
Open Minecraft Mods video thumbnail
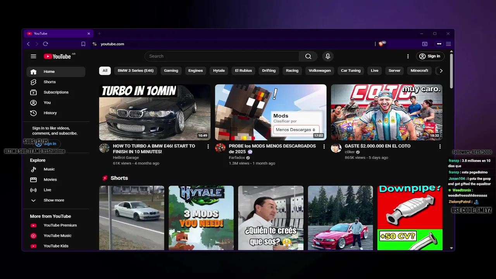pyautogui.click(x=270, y=112)
